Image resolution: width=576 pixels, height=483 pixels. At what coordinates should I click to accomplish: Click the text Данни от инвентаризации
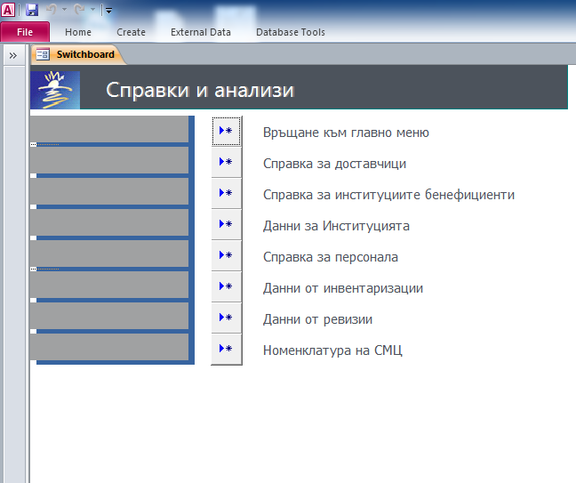[x=343, y=288]
